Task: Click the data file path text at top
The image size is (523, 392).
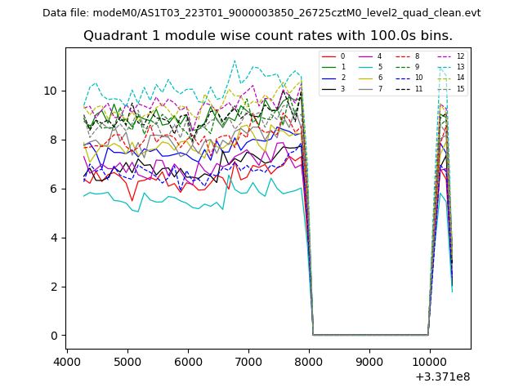Action: (x=261, y=13)
